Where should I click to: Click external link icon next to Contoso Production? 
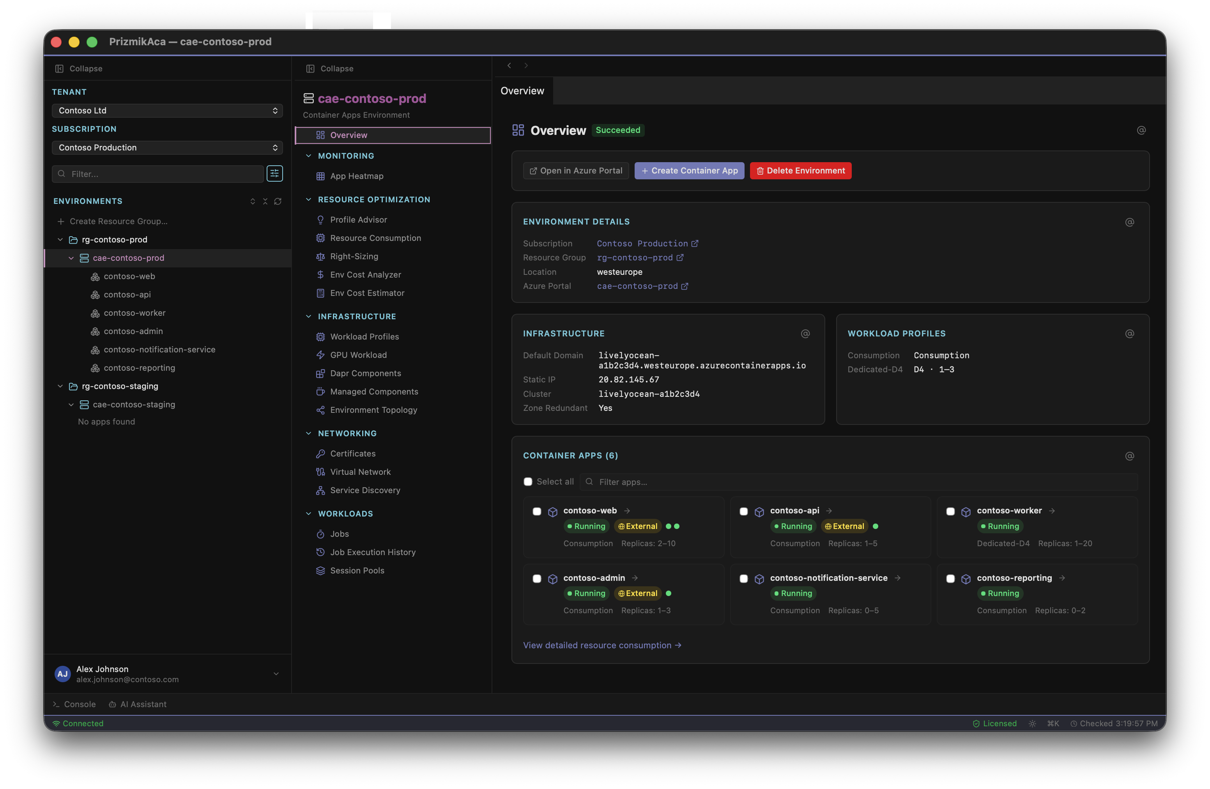click(x=695, y=244)
